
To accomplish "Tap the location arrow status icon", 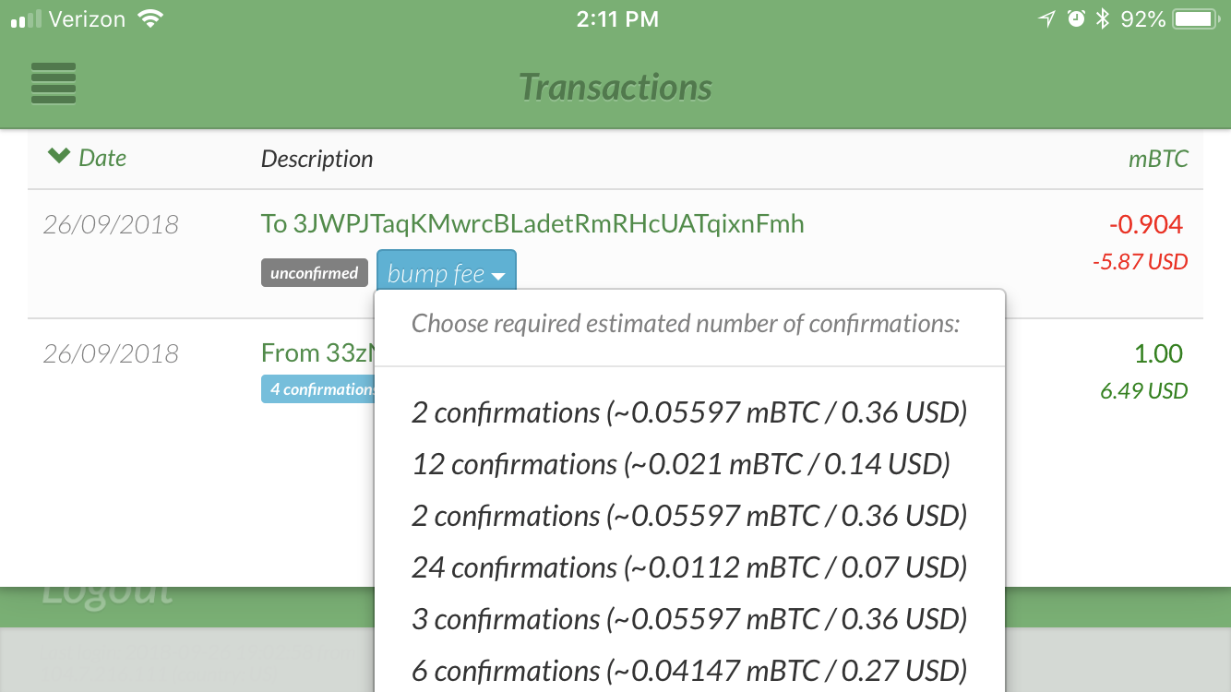I will click(x=1046, y=18).
